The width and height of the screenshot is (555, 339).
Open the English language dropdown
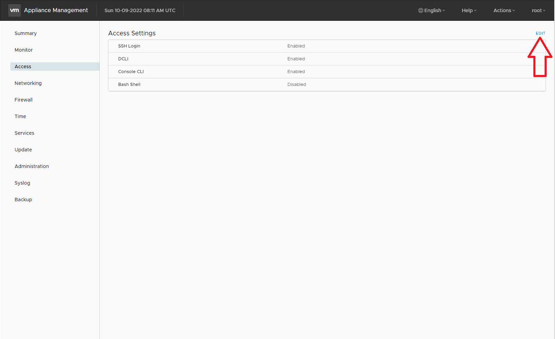(x=432, y=10)
